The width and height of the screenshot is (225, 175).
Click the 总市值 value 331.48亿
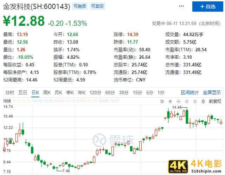click(192, 65)
